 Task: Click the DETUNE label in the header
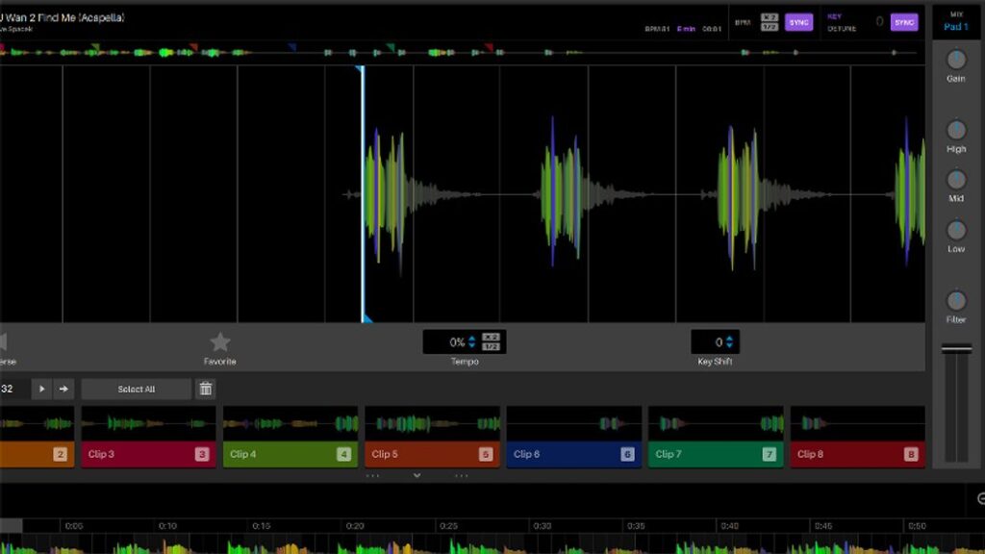841,29
